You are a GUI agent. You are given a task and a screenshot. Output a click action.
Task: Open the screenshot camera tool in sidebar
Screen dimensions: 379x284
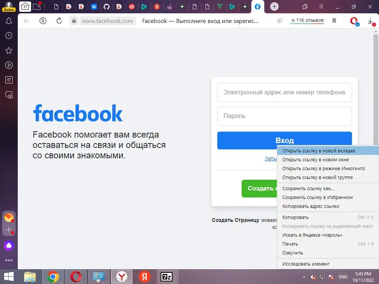pyautogui.click(x=9, y=95)
